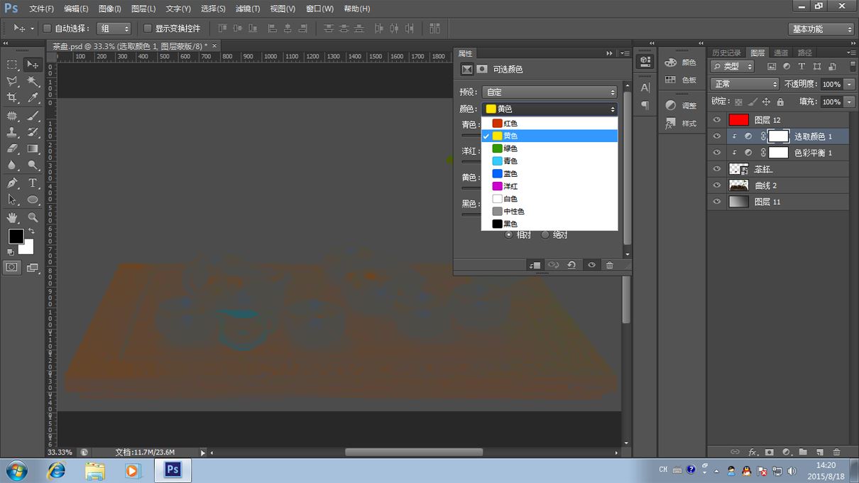
Task: Open the 填充 fill slider arrow
Action: point(849,102)
